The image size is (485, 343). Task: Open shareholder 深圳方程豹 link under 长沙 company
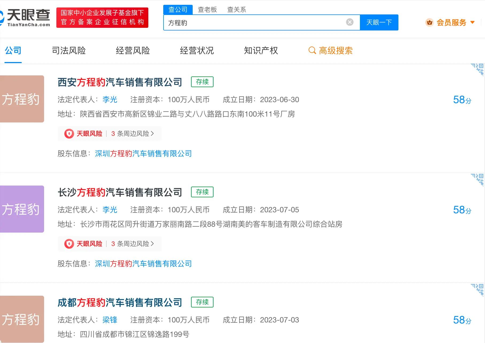(x=143, y=264)
